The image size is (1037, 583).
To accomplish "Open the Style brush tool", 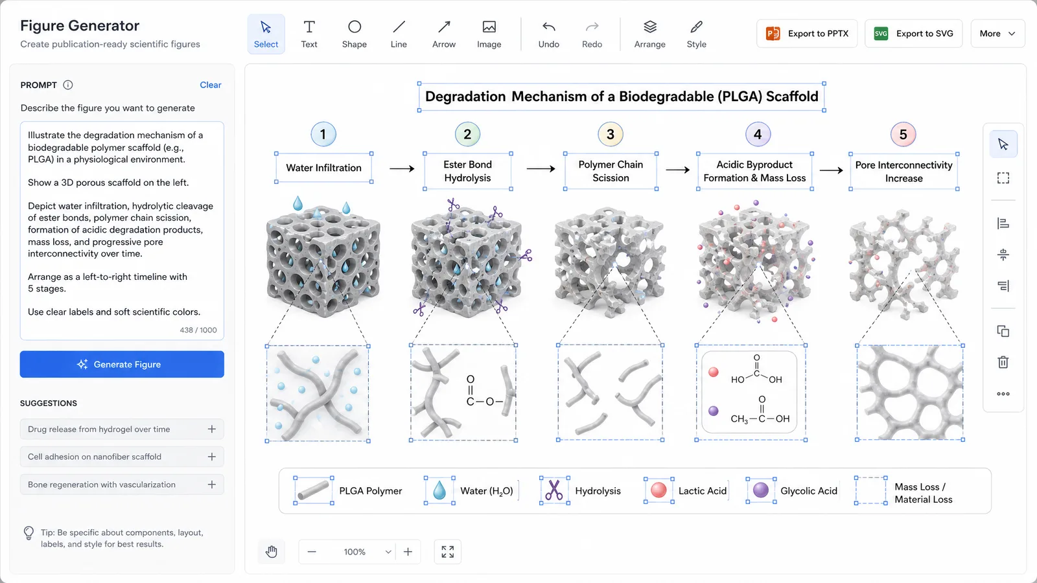I will [697, 34].
